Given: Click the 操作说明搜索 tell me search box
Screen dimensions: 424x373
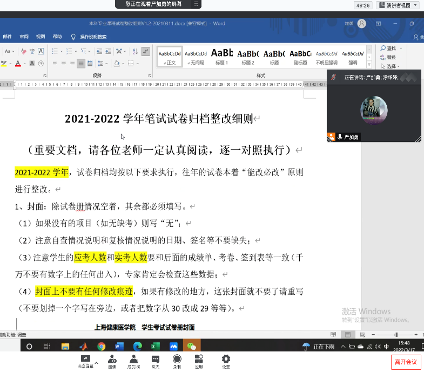Looking at the screenshot, I should (93, 37).
